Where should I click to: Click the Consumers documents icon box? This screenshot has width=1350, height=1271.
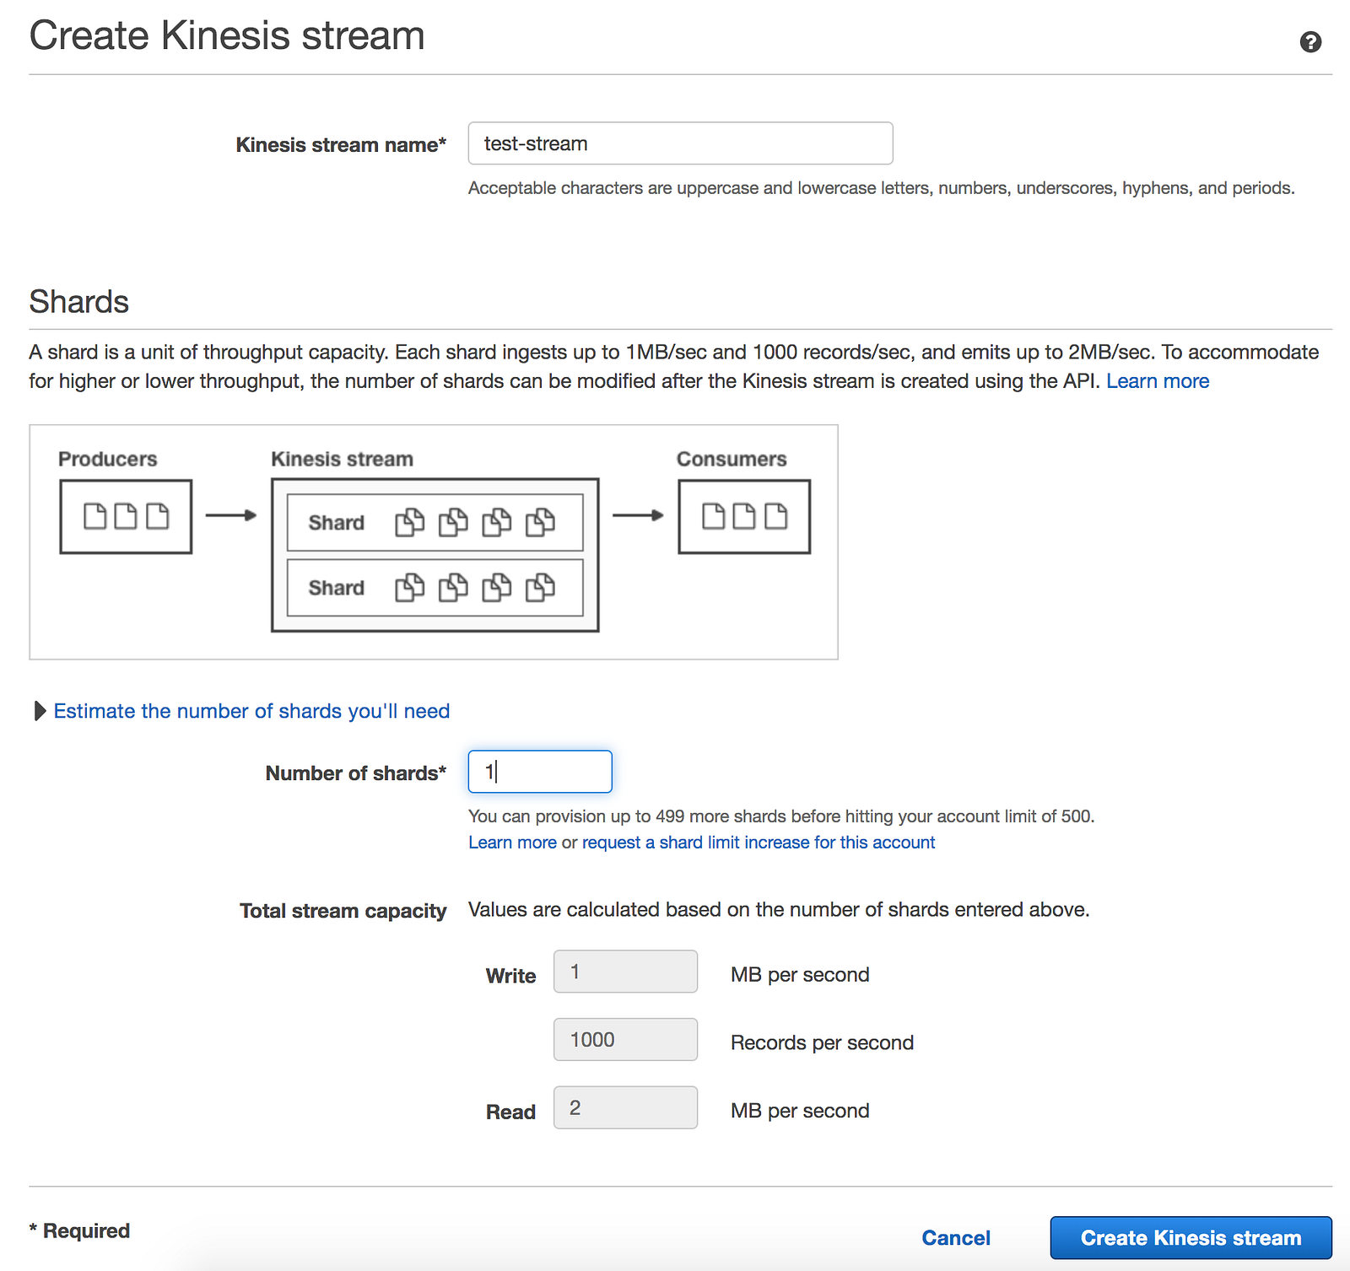tap(744, 516)
